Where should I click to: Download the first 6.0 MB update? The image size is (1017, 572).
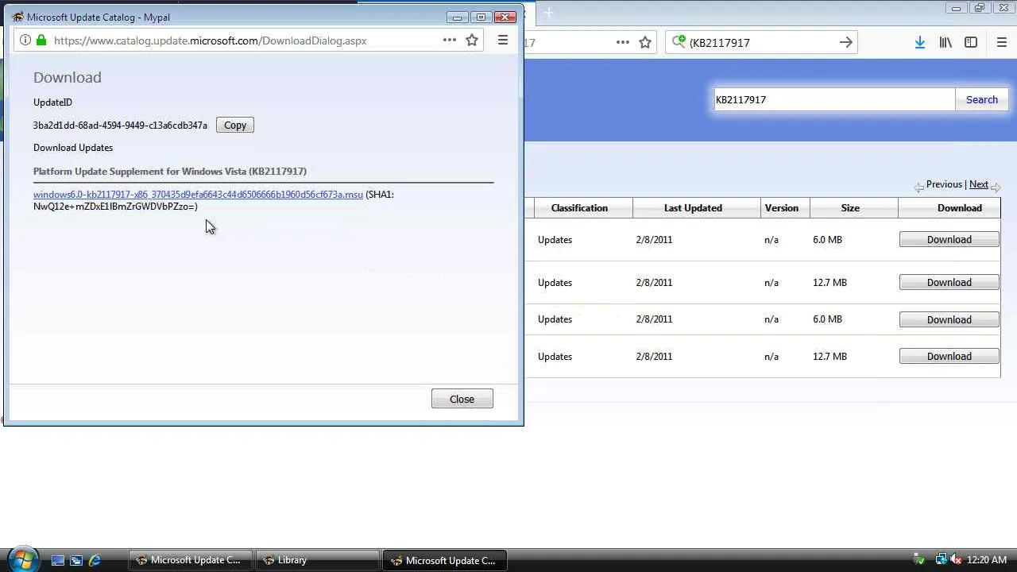tap(949, 239)
